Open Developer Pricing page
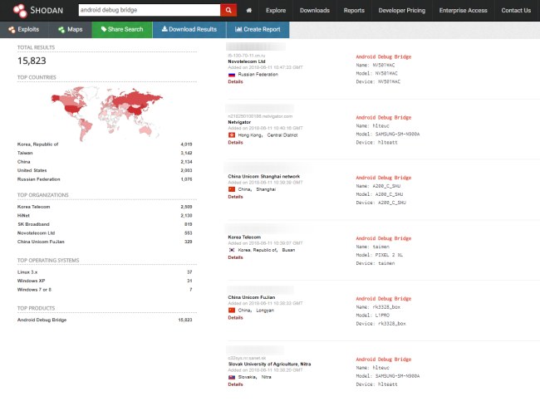The height and width of the screenshot is (401, 540). click(402, 10)
